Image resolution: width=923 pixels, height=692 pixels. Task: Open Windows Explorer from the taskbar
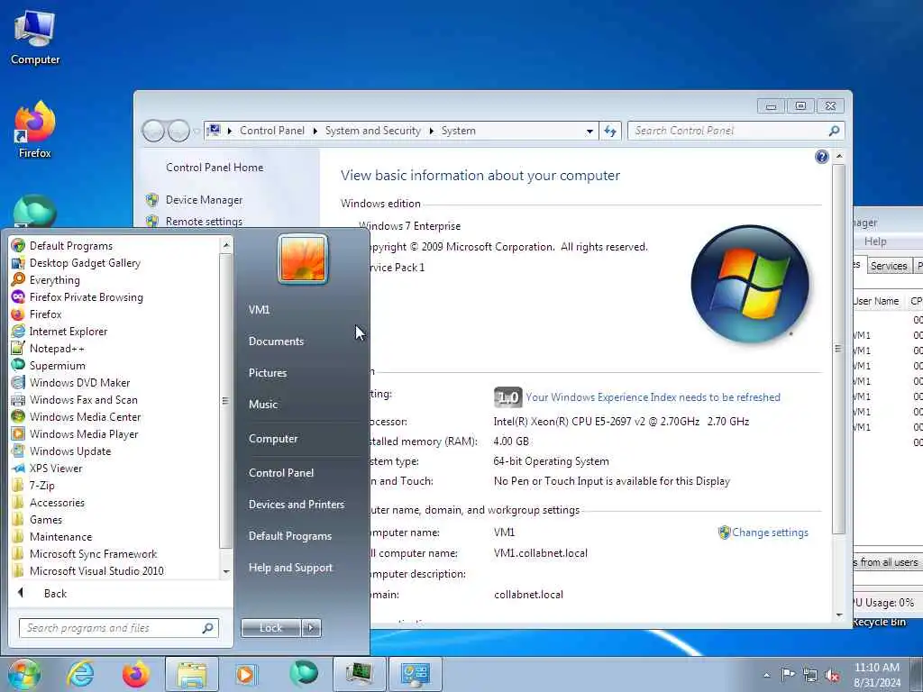point(192,674)
